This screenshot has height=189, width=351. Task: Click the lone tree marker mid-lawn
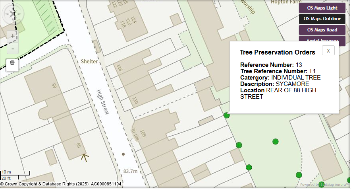(275, 141)
